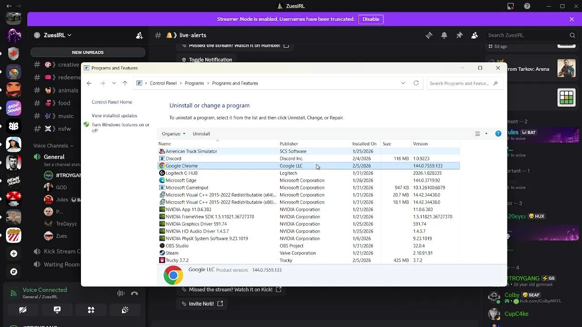Screen dimensions: 582x327
Task: Share your screen in voice panel
Action: click(x=57, y=310)
